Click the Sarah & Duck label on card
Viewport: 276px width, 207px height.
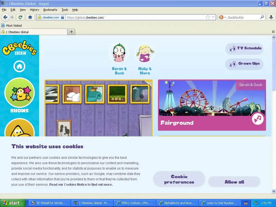tap(251, 85)
